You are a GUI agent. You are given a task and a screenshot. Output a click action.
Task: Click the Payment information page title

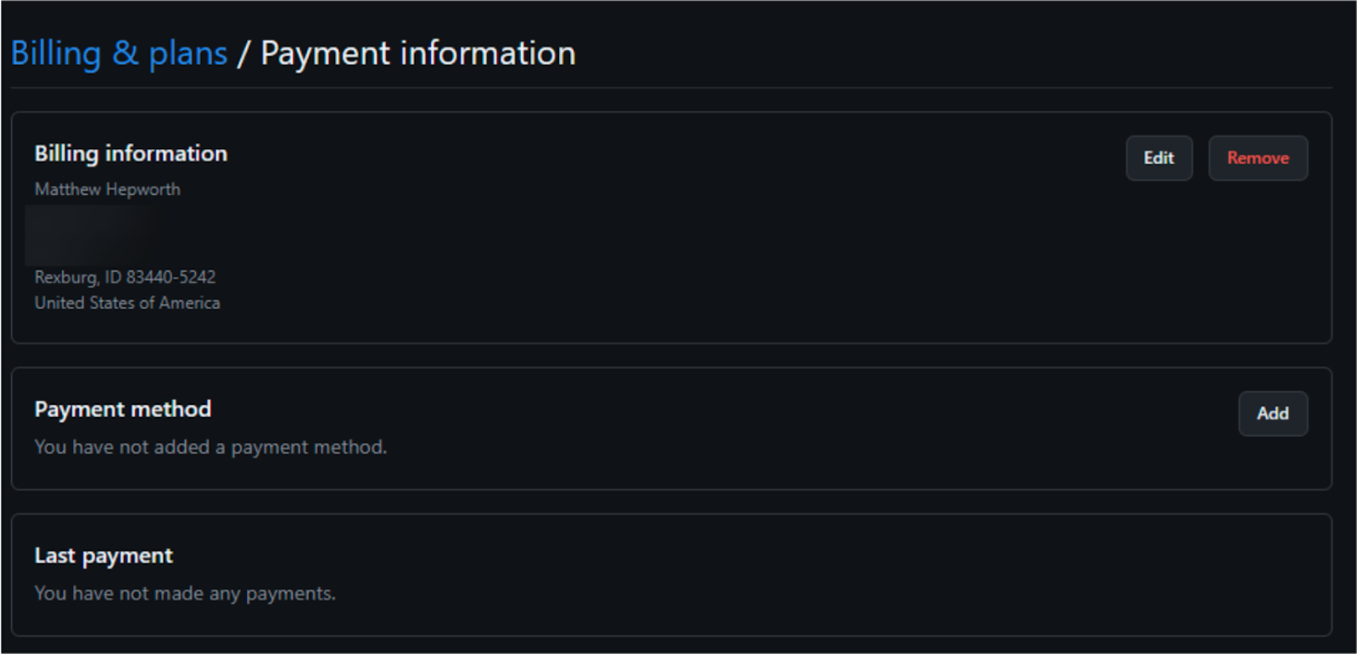coord(417,53)
